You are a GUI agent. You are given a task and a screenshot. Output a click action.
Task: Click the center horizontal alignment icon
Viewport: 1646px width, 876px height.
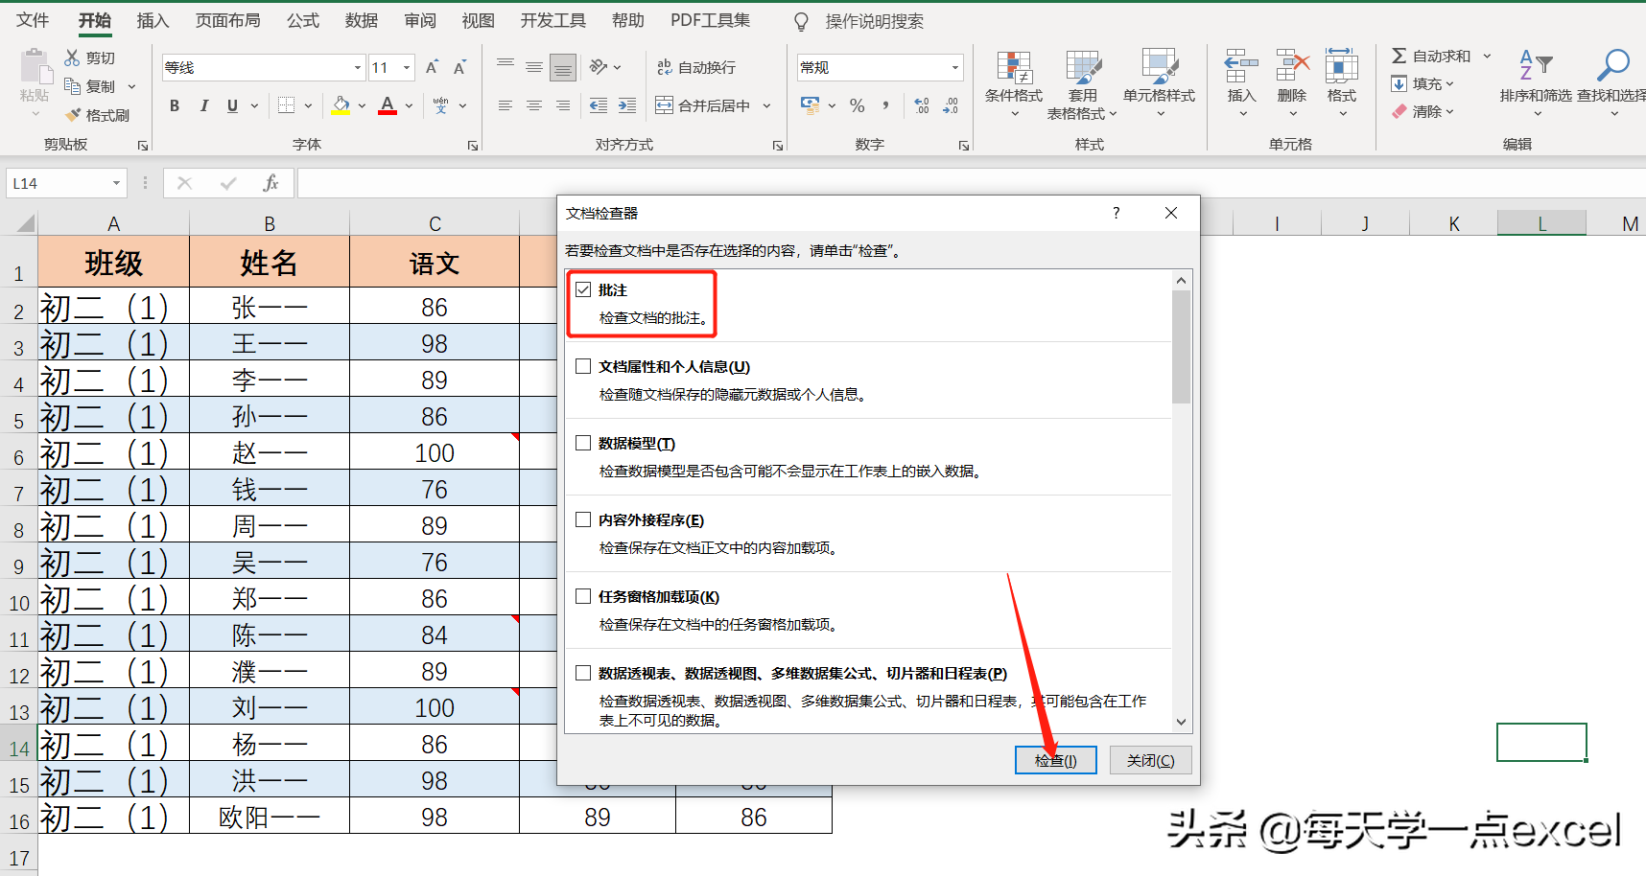(x=534, y=105)
